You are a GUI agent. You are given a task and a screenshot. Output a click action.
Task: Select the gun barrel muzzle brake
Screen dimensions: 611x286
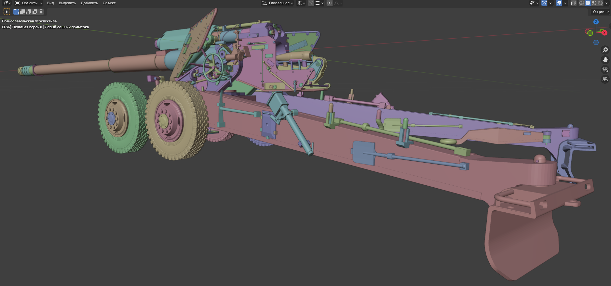tap(26, 70)
